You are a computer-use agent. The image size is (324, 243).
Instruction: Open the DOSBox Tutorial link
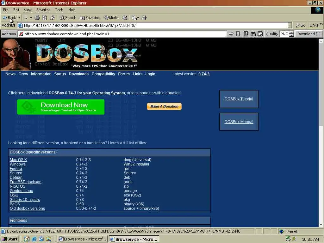(239, 99)
